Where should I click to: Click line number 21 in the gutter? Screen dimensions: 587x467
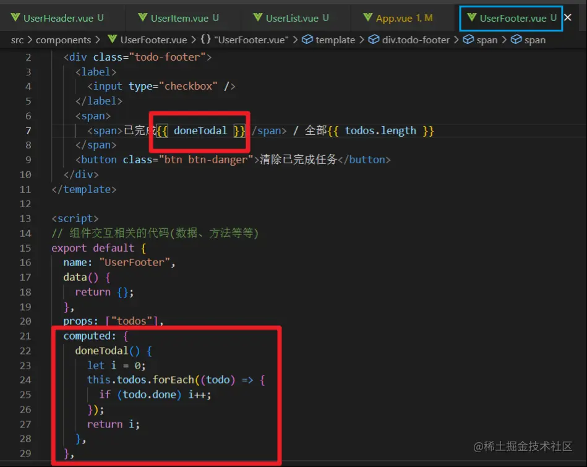(x=25, y=336)
